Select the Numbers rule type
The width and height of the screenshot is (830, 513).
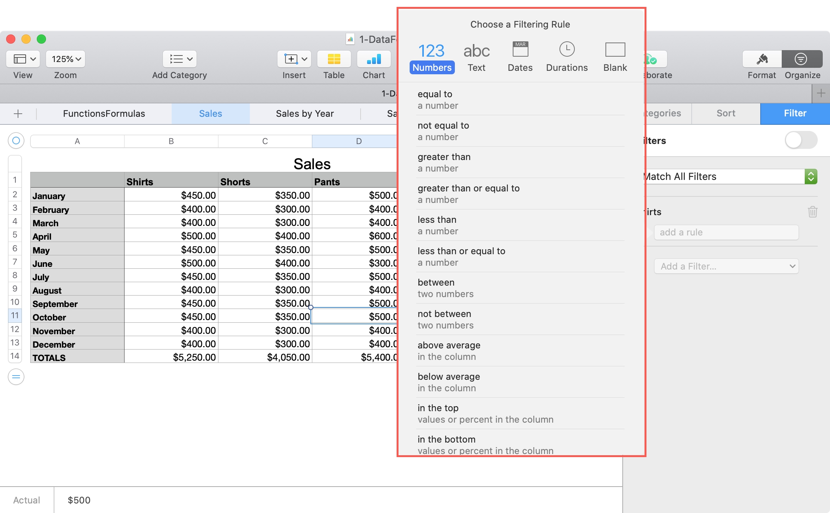point(432,57)
